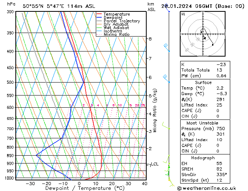248x191 pixels.
Task: Click the hodograph storm motion arrow marker
Action: 205,38
